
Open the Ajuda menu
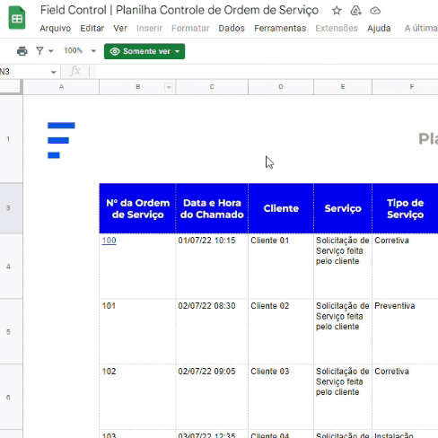379,28
